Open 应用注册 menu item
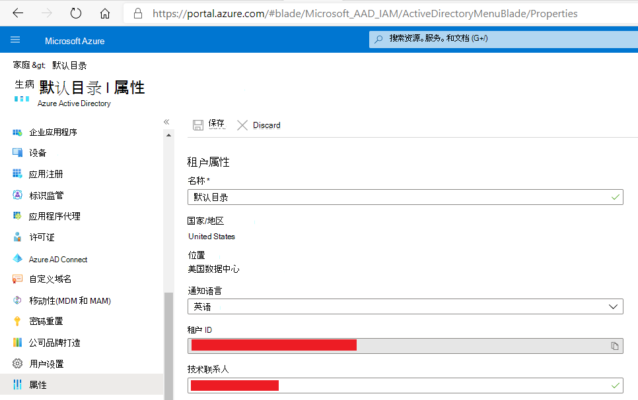 tap(46, 174)
